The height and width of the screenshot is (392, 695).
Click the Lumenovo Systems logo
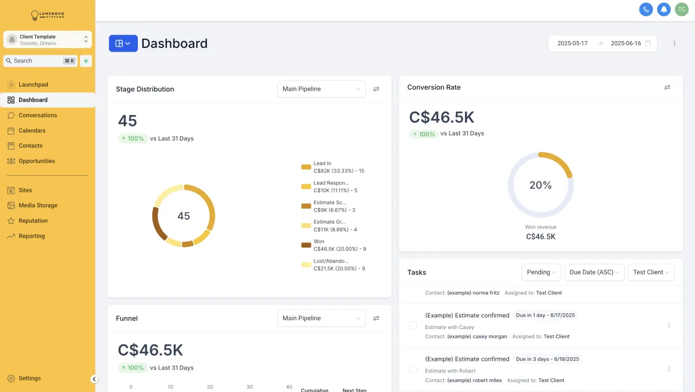(47, 15)
